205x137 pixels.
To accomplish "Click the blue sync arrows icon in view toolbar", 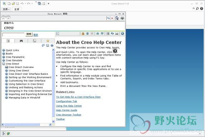I will (112, 33).
